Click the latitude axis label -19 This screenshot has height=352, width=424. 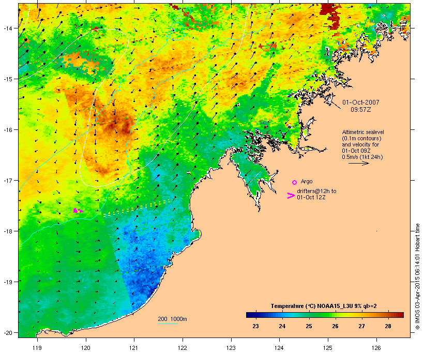click(7, 282)
